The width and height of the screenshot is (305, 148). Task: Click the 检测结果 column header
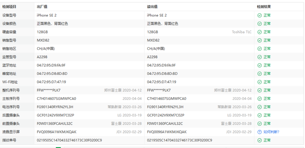point(264,7)
